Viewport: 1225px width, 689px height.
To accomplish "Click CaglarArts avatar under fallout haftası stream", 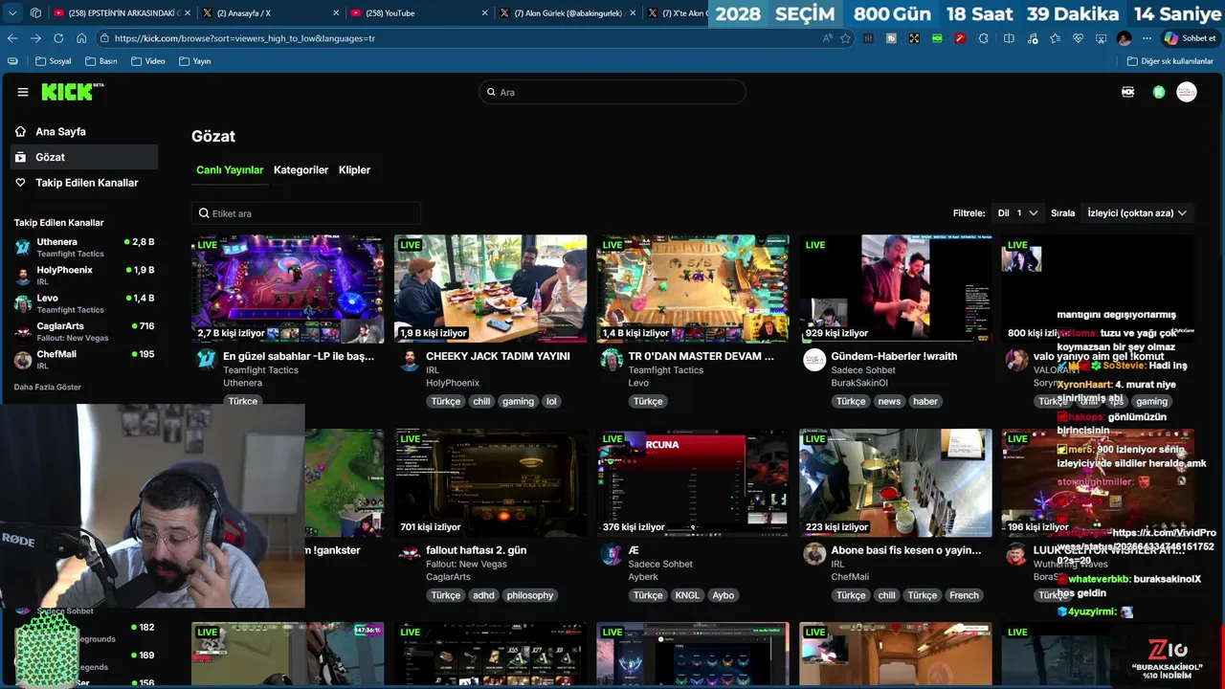I will click(409, 553).
